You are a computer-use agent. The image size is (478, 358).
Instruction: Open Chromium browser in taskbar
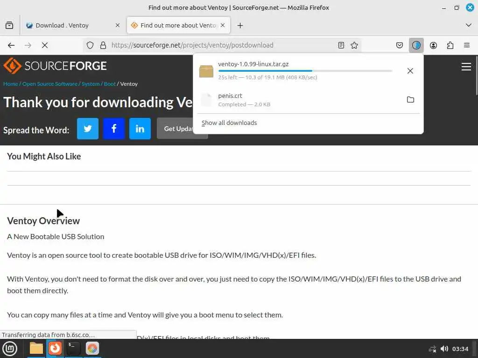pos(92,349)
